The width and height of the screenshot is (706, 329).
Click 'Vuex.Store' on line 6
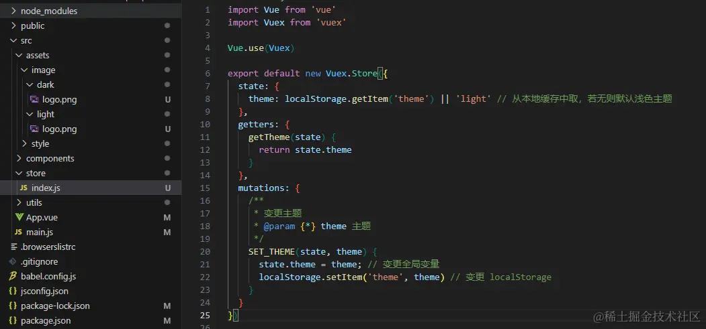(x=351, y=74)
